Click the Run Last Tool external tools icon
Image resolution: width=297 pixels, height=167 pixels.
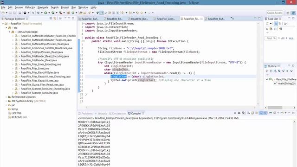(60, 13)
